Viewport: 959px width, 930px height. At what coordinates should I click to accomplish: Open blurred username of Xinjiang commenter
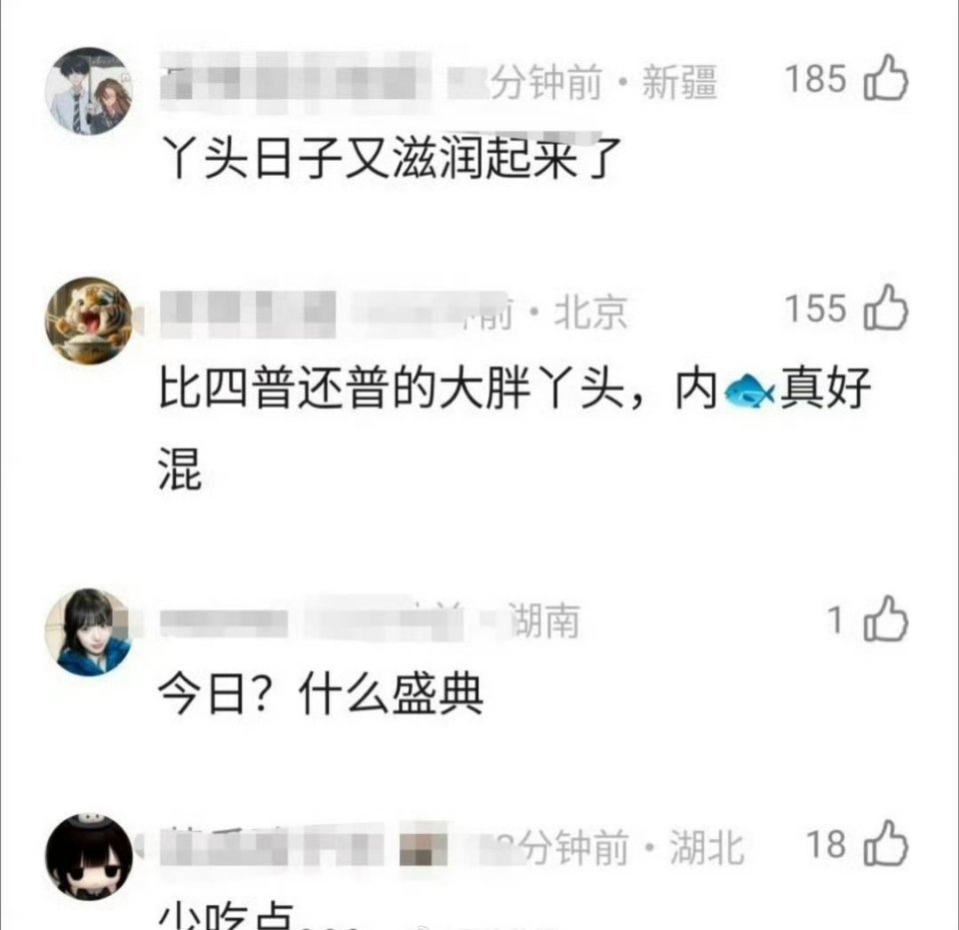[x=296, y=82]
